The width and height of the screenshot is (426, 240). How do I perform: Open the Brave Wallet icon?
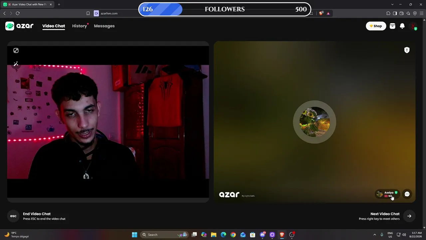[x=401, y=13]
